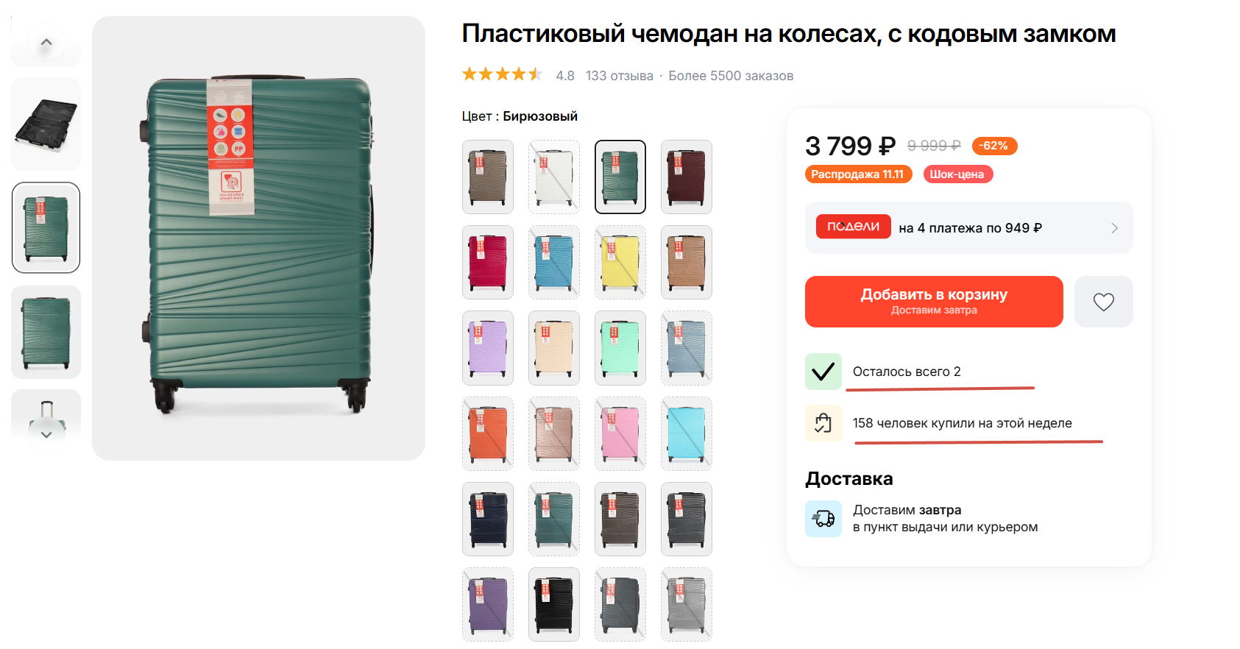
Task: Click the shopping bag purchases icon
Action: click(x=823, y=423)
